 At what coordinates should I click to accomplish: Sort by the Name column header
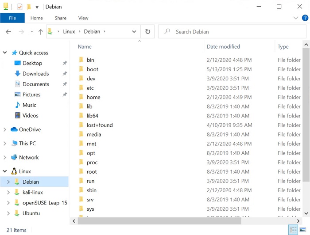pyautogui.click(x=85, y=47)
